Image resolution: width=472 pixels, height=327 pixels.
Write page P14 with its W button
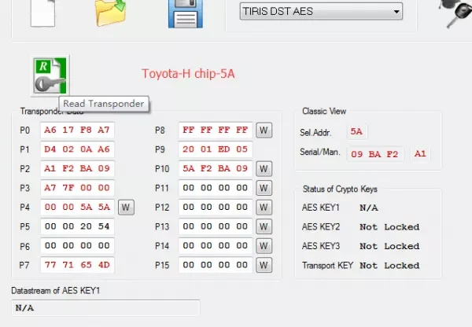264,246
